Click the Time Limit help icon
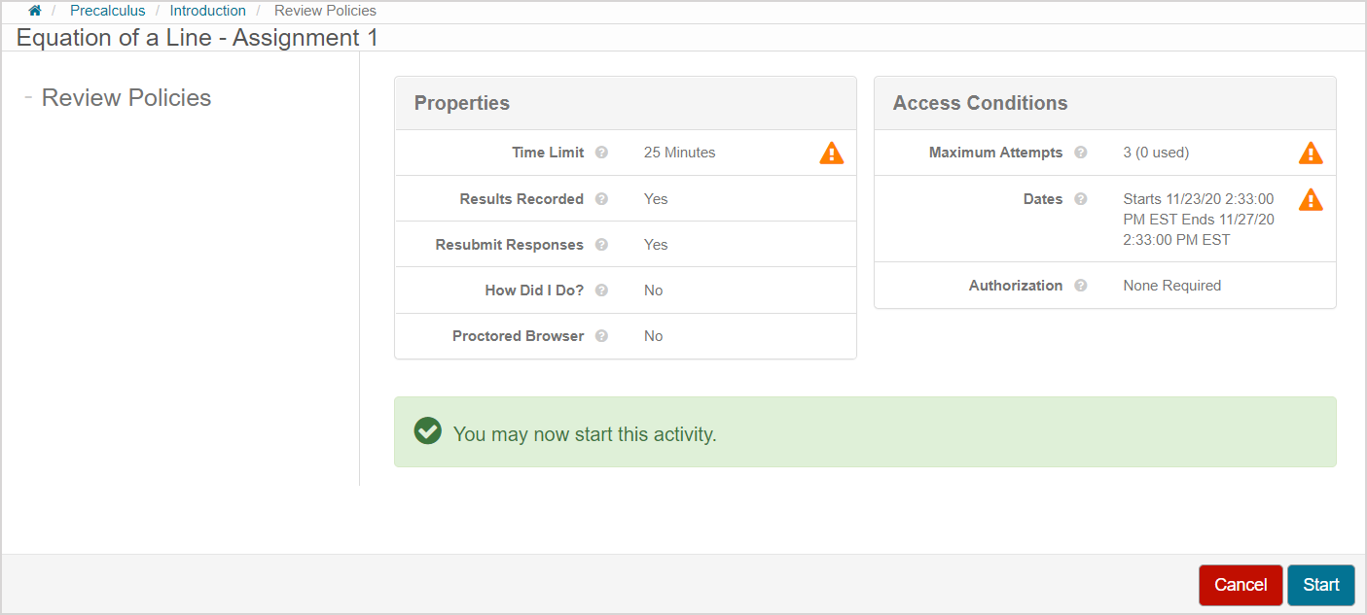1367x615 pixels. [x=601, y=153]
